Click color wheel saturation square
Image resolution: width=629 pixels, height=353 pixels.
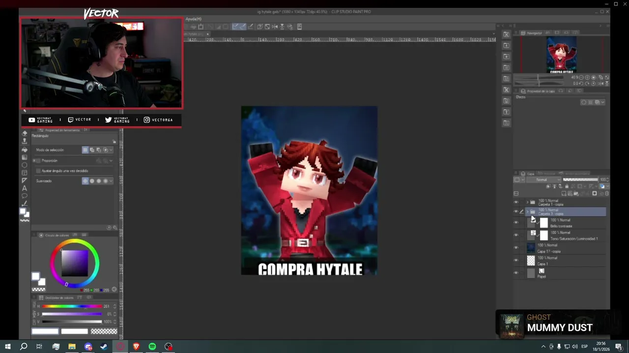[x=75, y=263]
